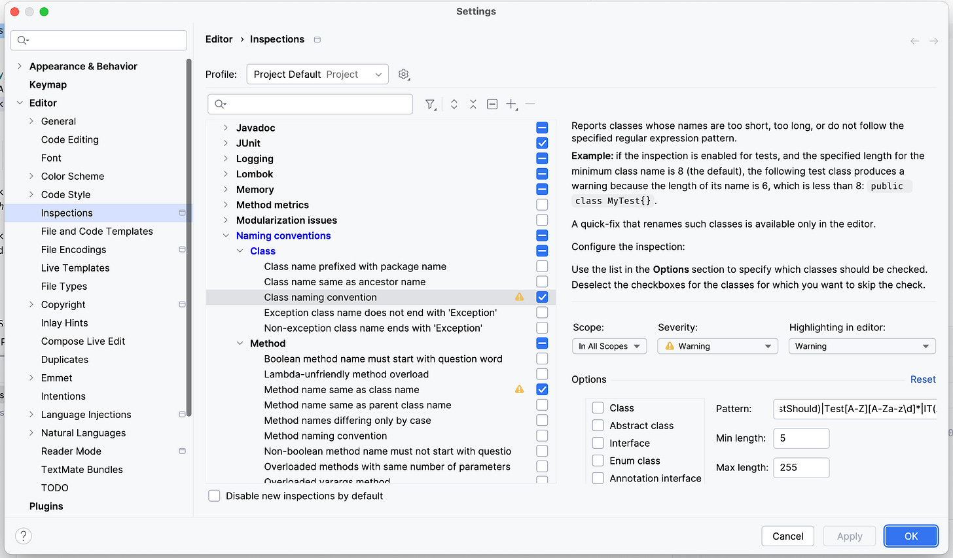Click the search icon in inspections search field
953x558 pixels.
pyautogui.click(x=221, y=105)
